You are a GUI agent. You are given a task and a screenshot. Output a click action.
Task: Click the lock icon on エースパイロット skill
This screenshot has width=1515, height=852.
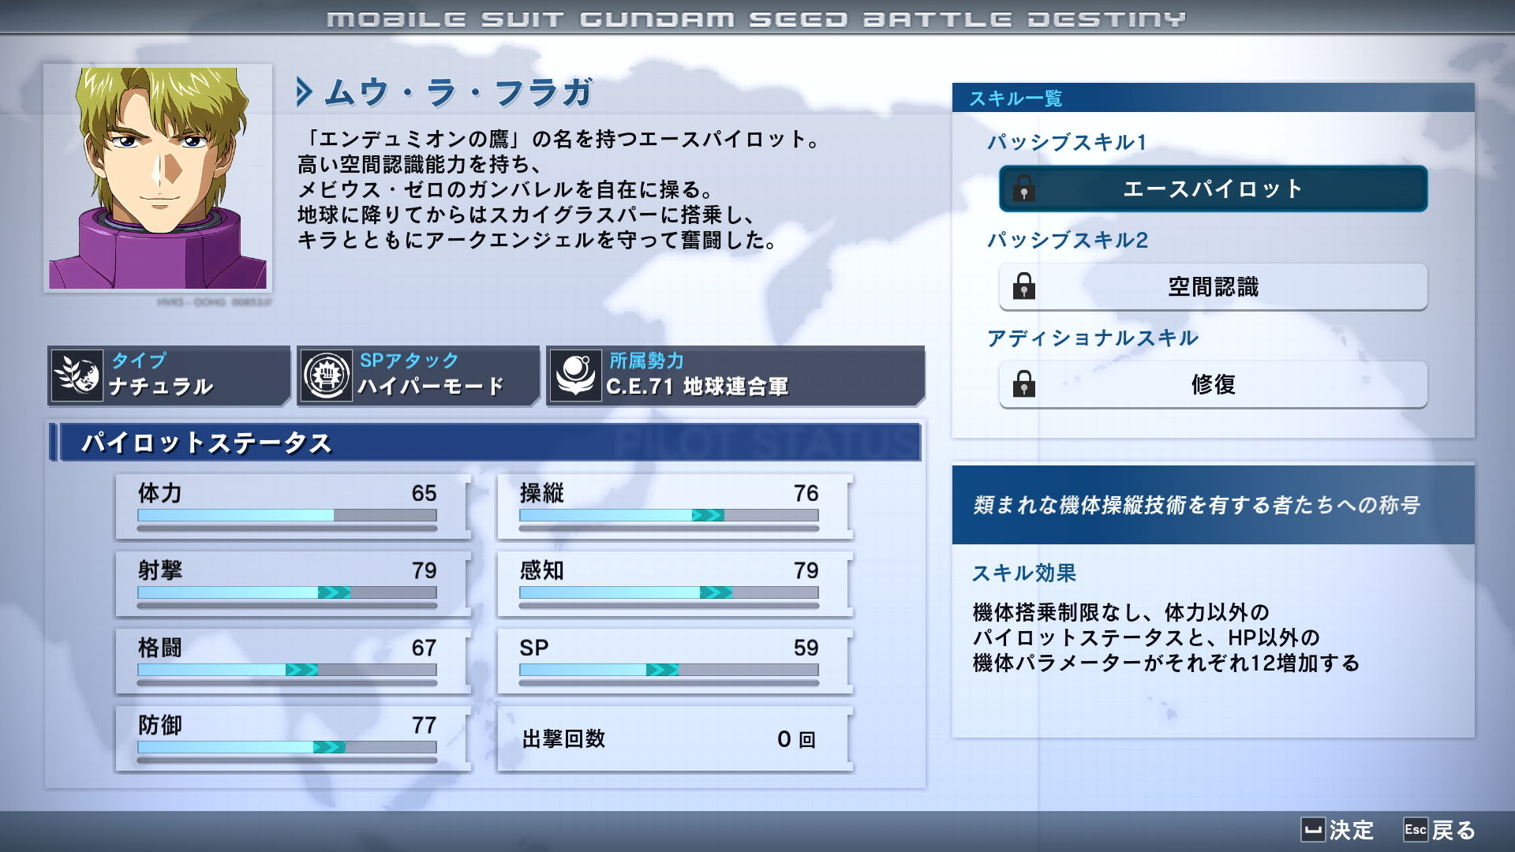coord(1023,189)
